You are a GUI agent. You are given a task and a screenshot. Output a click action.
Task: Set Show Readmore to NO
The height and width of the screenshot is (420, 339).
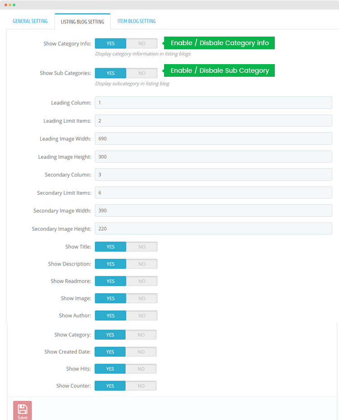pos(142,281)
